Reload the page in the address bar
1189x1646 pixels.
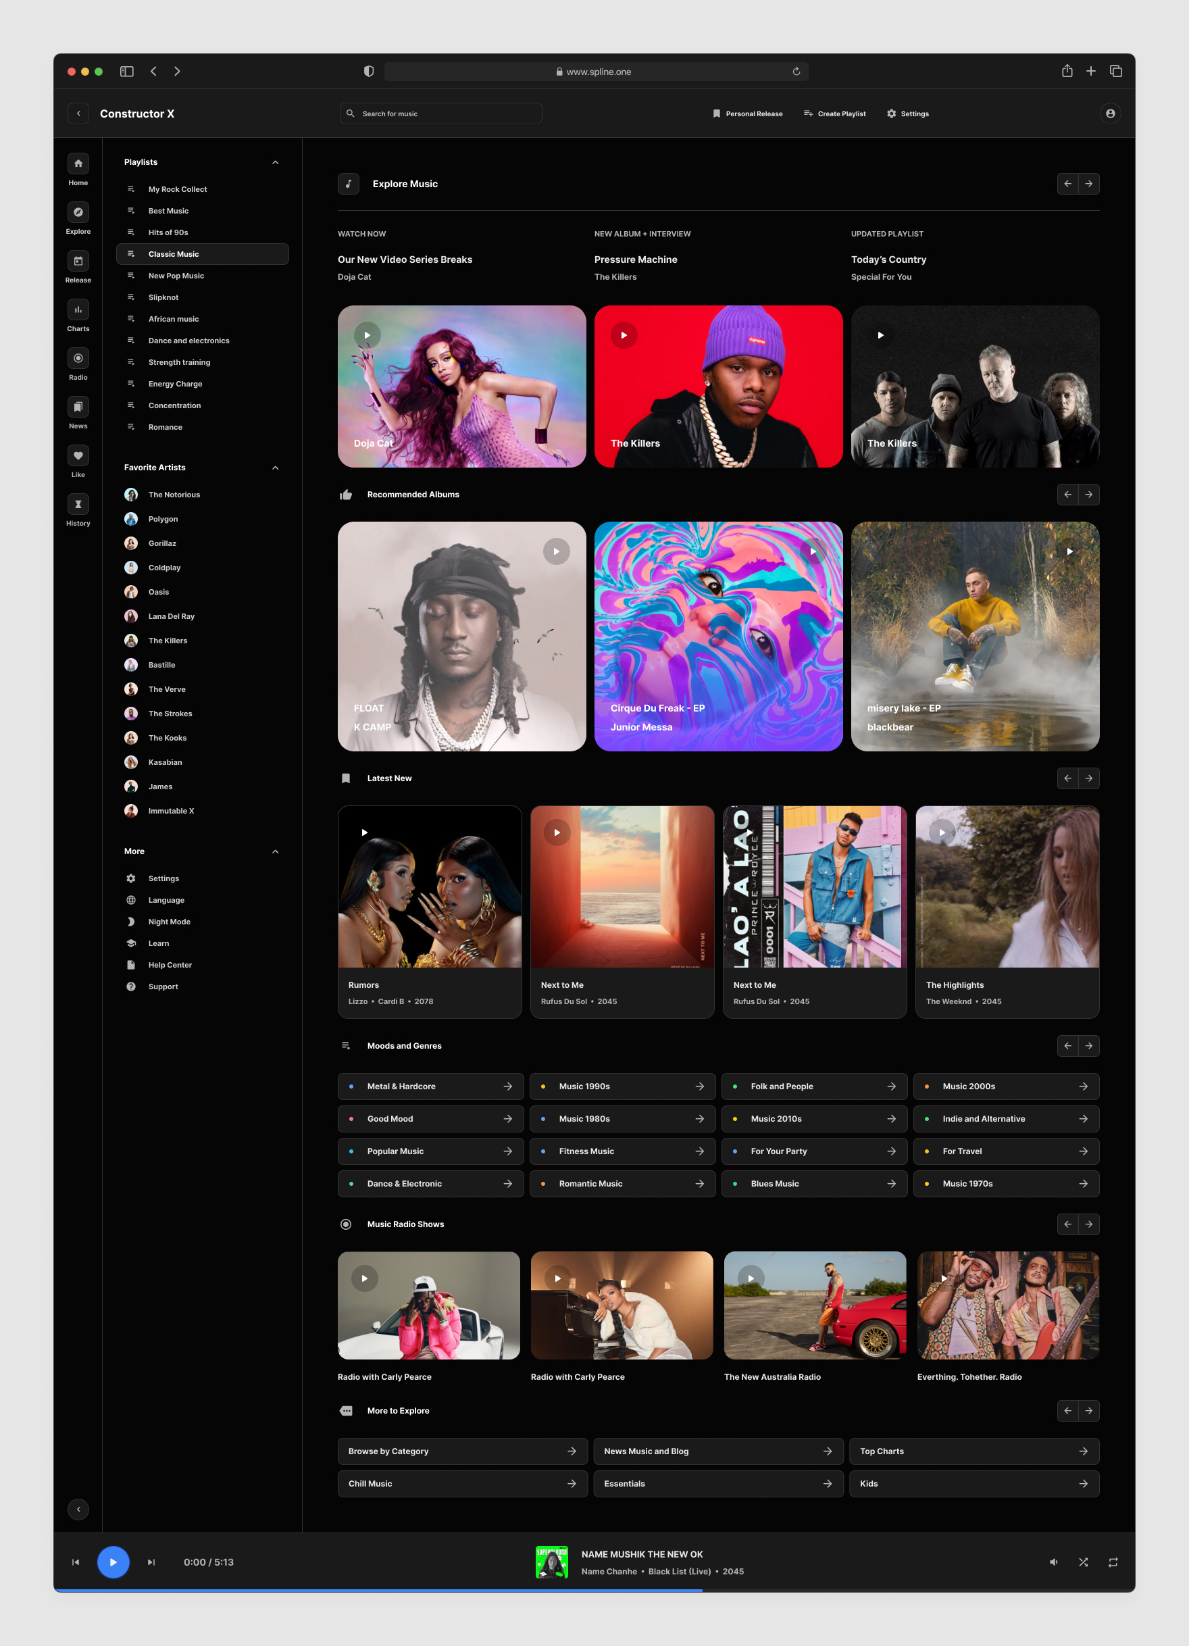point(796,71)
